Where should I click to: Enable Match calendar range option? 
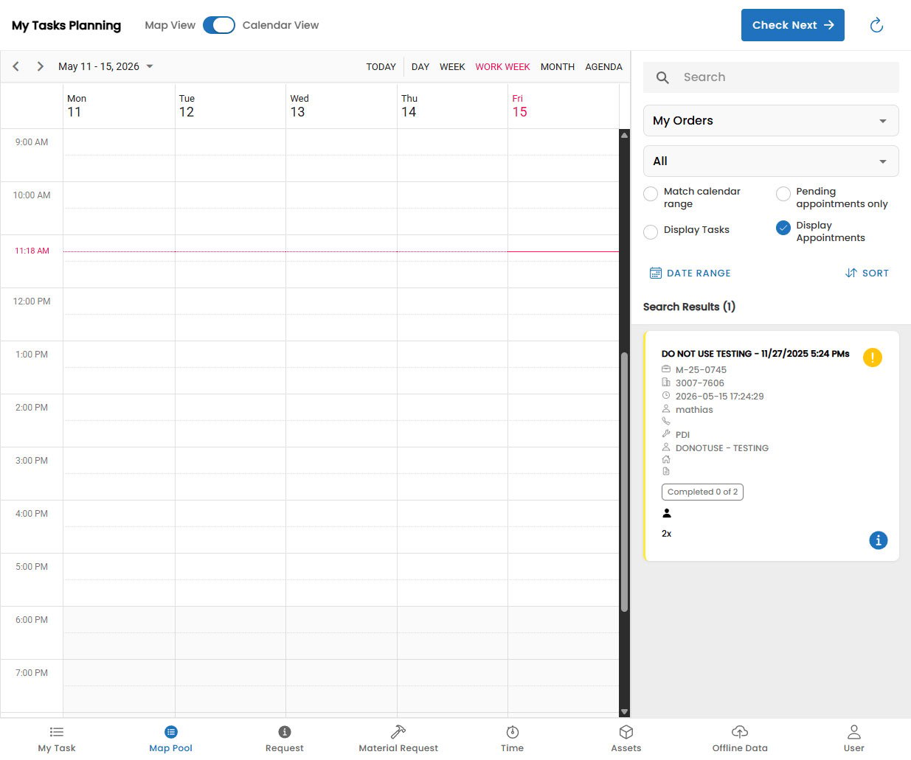coord(651,194)
